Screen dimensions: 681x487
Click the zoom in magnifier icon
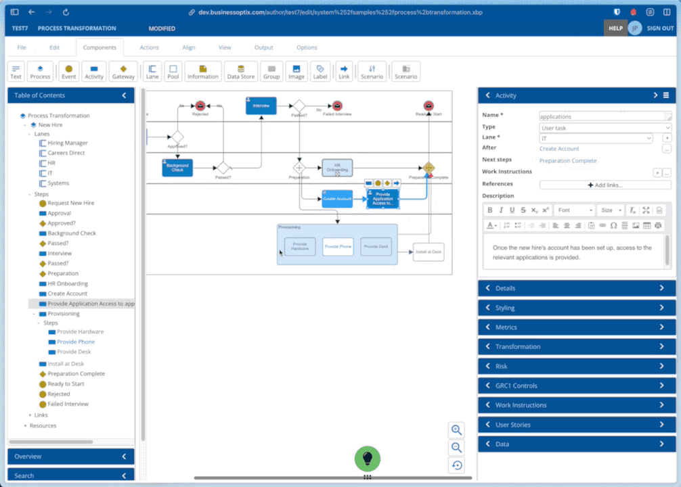click(x=457, y=430)
